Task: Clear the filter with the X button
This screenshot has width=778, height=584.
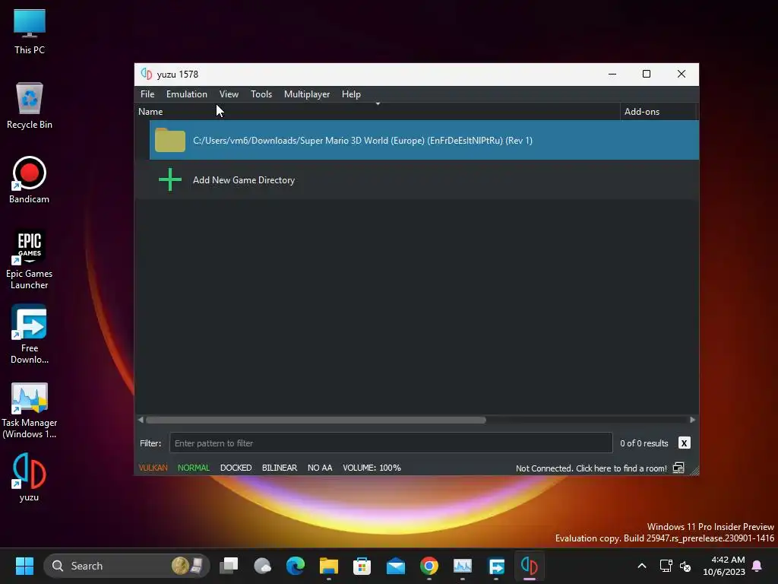Action: [684, 443]
